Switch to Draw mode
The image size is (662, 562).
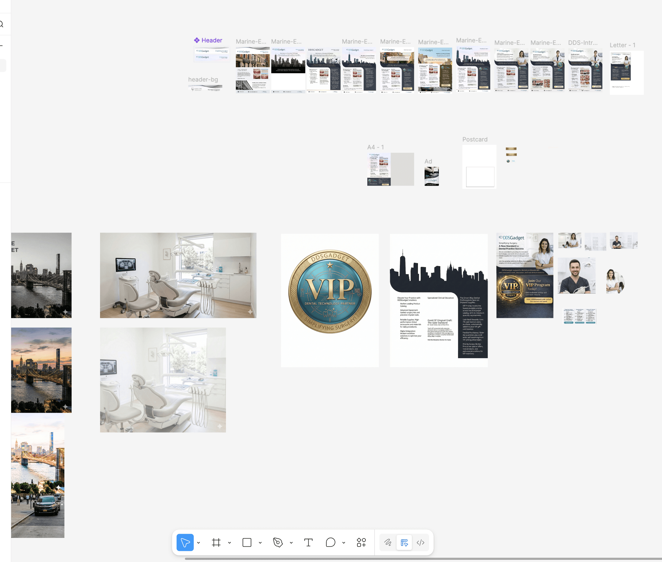point(387,542)
